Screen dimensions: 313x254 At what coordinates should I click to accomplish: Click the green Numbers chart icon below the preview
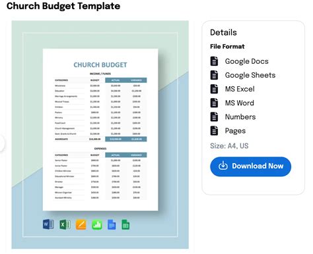point(97,224)
